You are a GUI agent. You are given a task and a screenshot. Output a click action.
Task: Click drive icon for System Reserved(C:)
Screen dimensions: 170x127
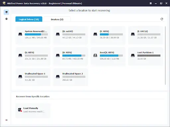click(x=20, y=34)
